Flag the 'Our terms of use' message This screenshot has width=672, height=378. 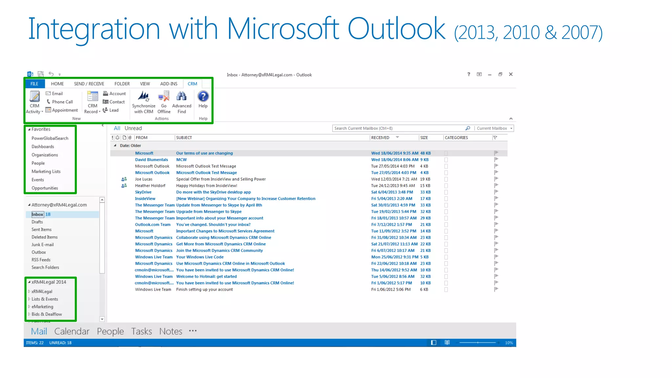(x=496, y=153)
